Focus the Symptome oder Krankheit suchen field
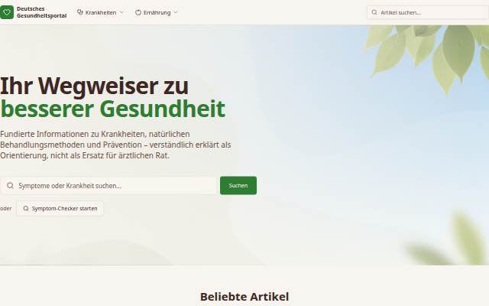 click(108, 185)
